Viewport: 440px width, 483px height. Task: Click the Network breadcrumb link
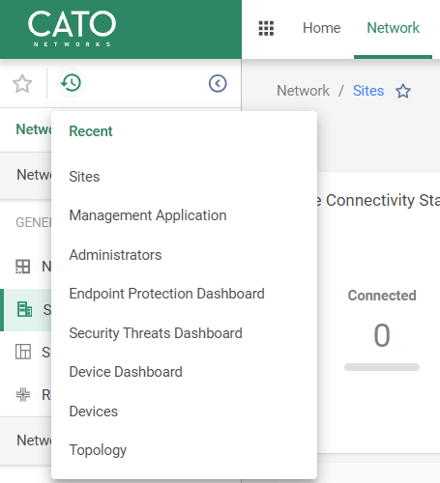pos(303,91)
